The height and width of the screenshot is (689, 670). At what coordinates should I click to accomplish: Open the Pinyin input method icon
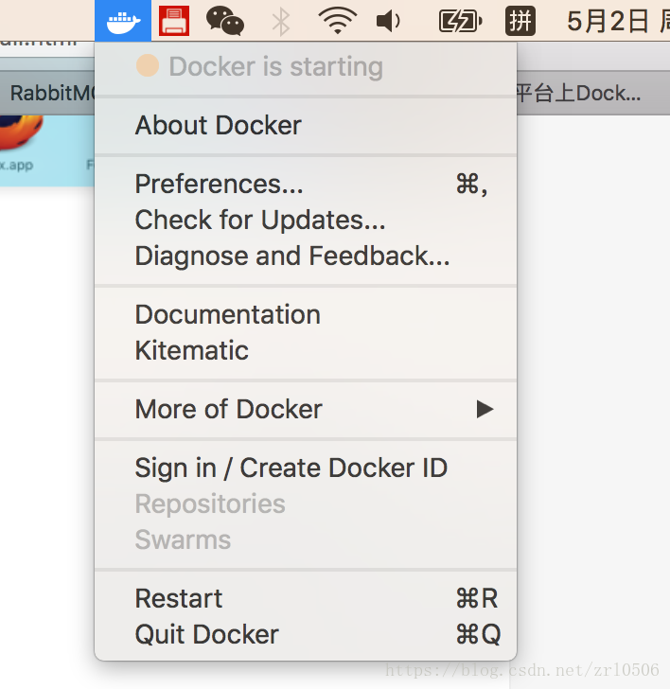pyautogui.click(x=520, y=21)
